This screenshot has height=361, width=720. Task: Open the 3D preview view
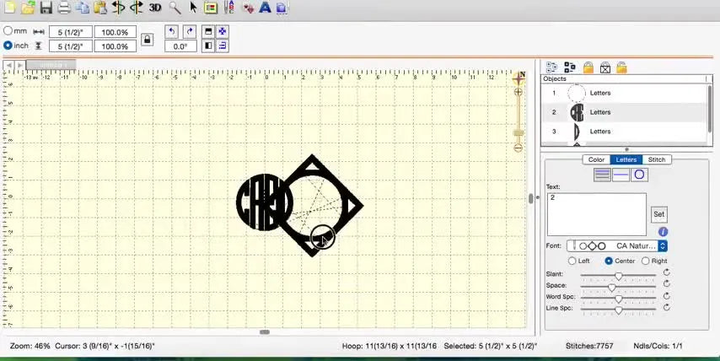pyautogui.click(x=155, y=8)
